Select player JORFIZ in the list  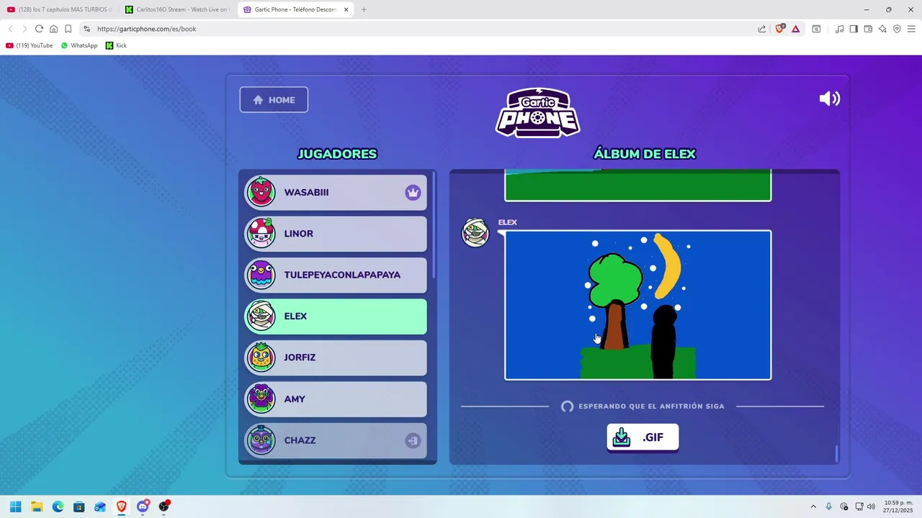click(336, 358)
